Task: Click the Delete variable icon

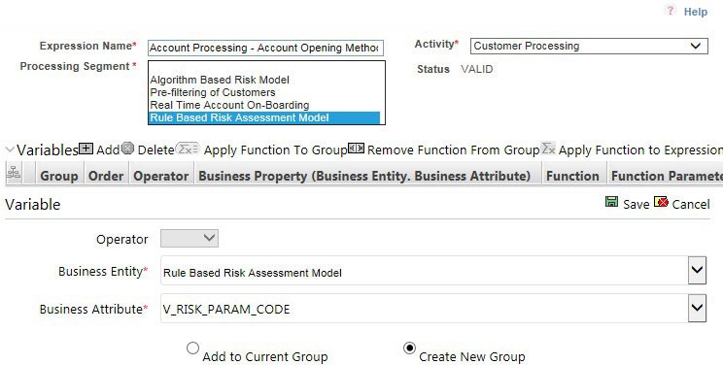Action: click(127, 149)
